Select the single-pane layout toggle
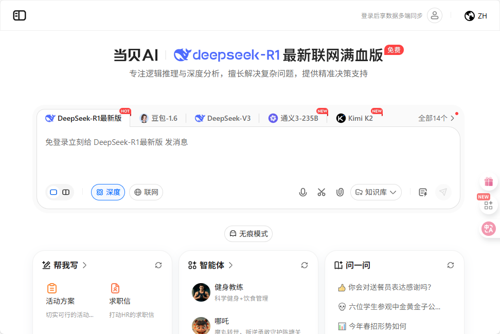 53,192
